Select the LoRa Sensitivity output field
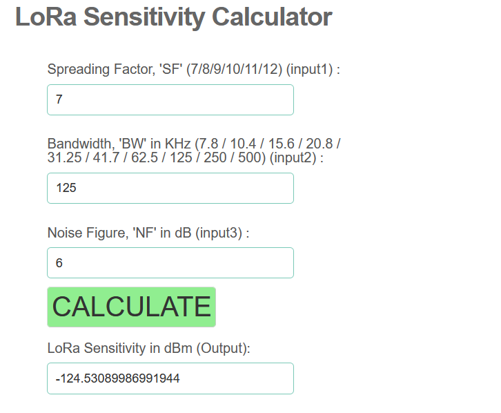The image size is (501, 413). pos(170,378)
